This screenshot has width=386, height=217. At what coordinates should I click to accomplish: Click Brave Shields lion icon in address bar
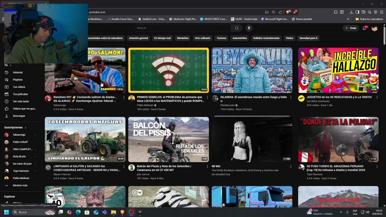tap(288, 12)
